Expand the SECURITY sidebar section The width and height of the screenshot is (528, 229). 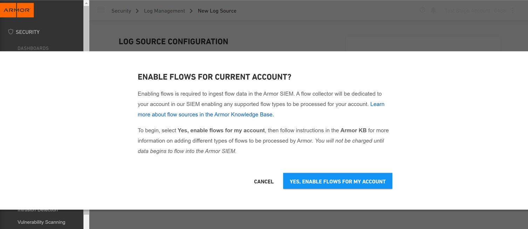click(x=28, y=32)
